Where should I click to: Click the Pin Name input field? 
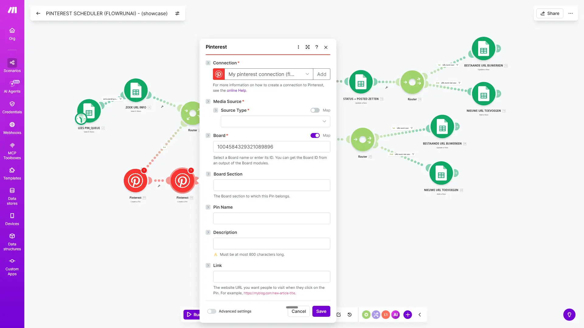coord(272,218)
